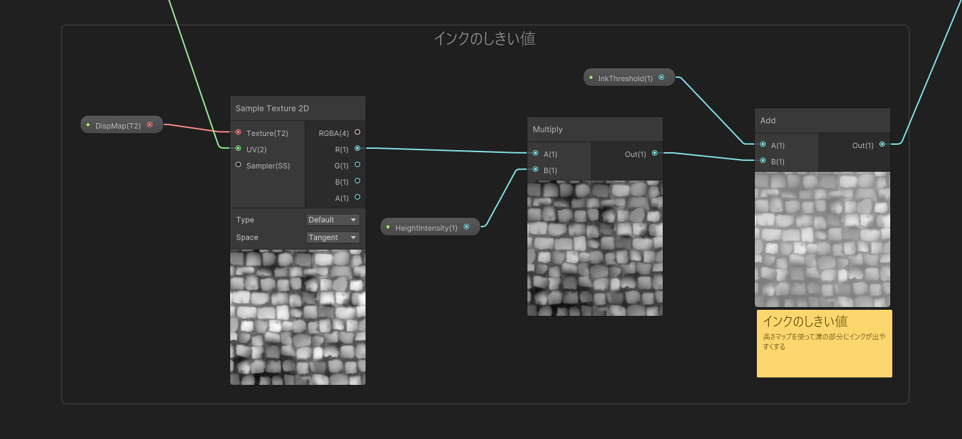962x439 pixels.
Task: Click the R(1) output port on Sample Texture 2D
Action: pos(357,148)
